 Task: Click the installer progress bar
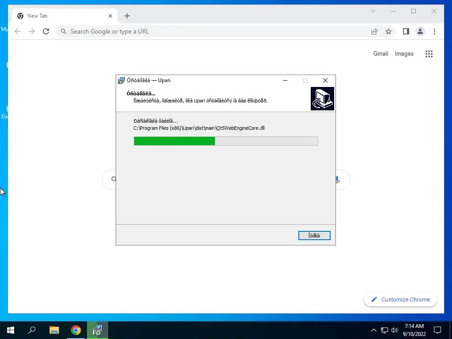point(226,141)
